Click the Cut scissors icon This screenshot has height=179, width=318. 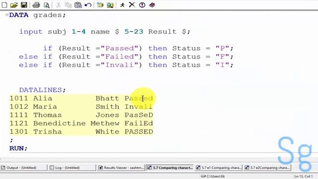(59, 5)
